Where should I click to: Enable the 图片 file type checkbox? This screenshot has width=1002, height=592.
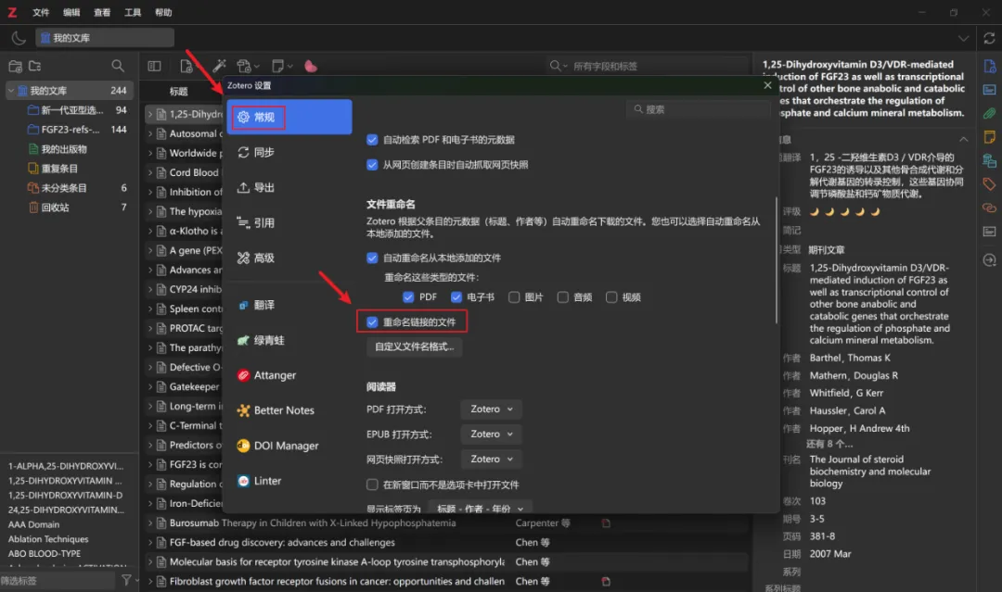point(514,297)
